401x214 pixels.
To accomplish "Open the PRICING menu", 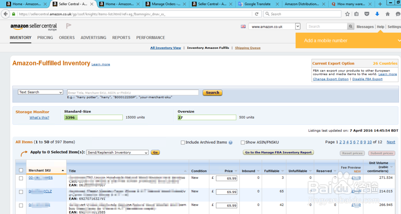I will pyautogui.click(x=45, y=38).
